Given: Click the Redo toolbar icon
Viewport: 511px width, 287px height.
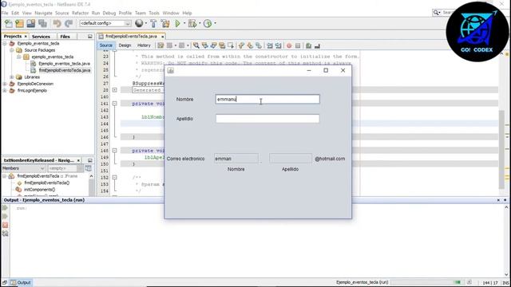Looking at the screenshot, I should (x=69, y=23).
